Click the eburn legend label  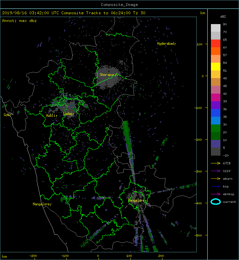pos(228,179)
